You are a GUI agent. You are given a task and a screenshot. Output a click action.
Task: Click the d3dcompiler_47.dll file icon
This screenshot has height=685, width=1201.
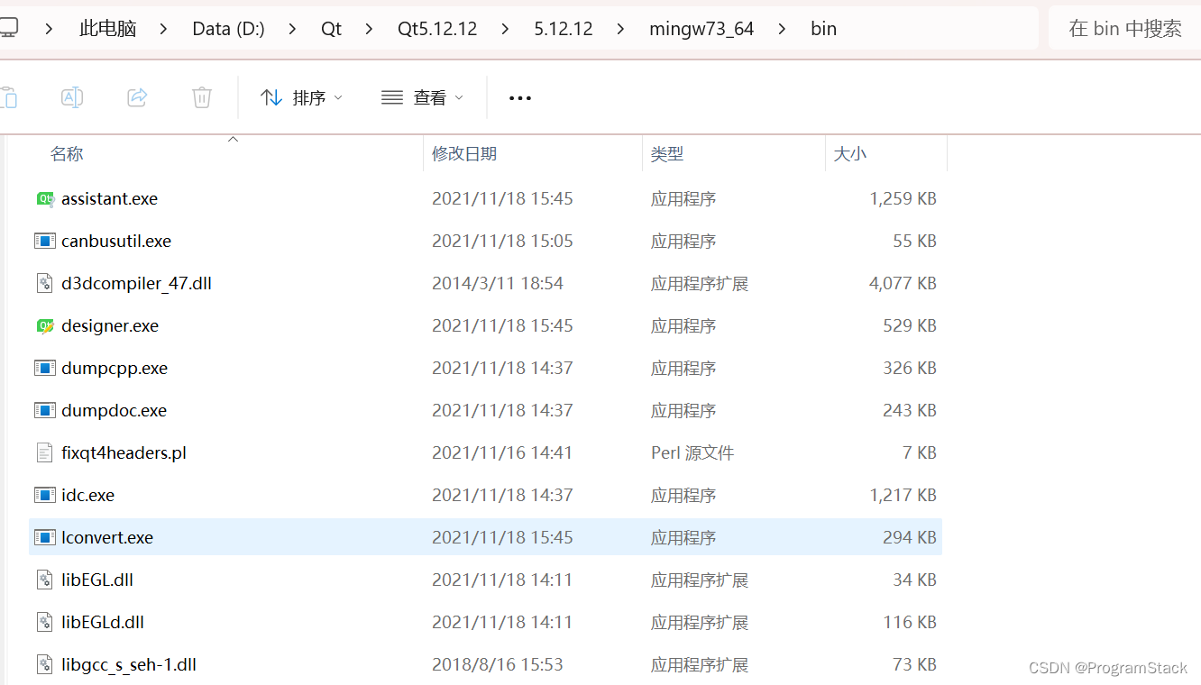(45, 283)
